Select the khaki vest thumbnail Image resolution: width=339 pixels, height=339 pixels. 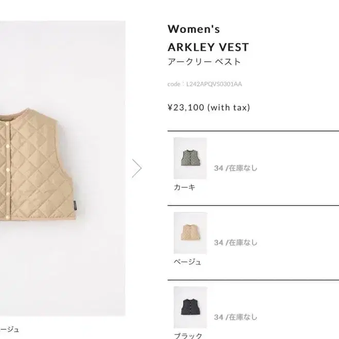click(x=190, y=158)
